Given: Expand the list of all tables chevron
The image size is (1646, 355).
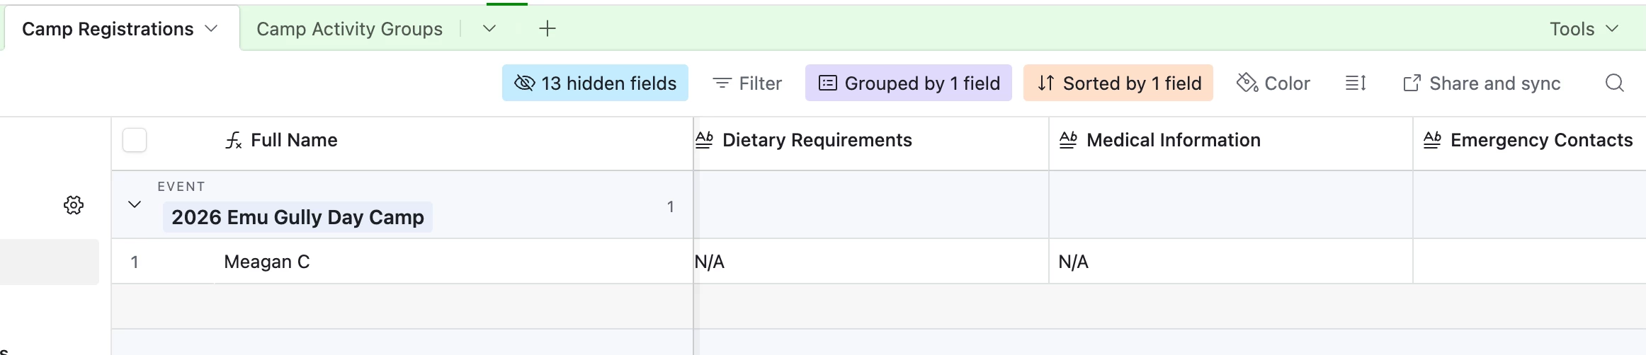Looking at the screenshot, I should point(489,29).
